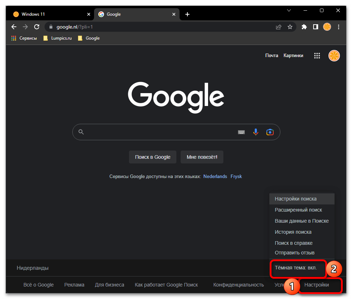Click the Нидерланды region text
The height and width of the screenshot is (299, 352).
[x=32, y=268]
